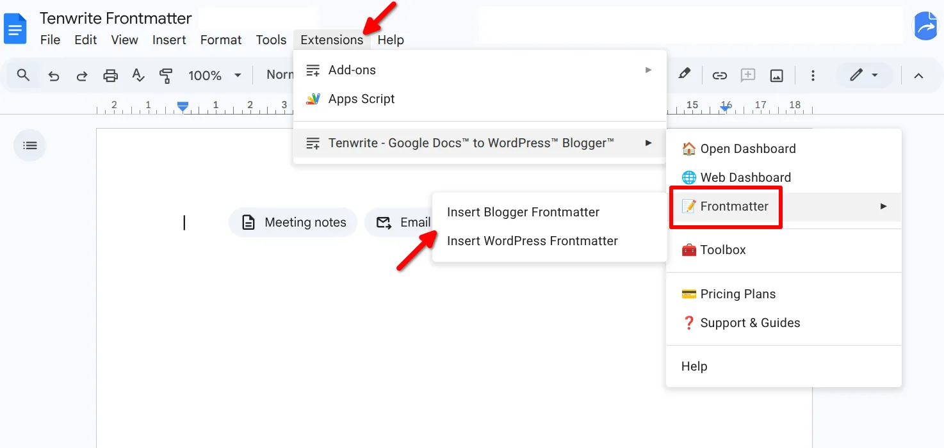This screenshot has height=448, width=944.
Task: Print the document
Action: point(110,75)
